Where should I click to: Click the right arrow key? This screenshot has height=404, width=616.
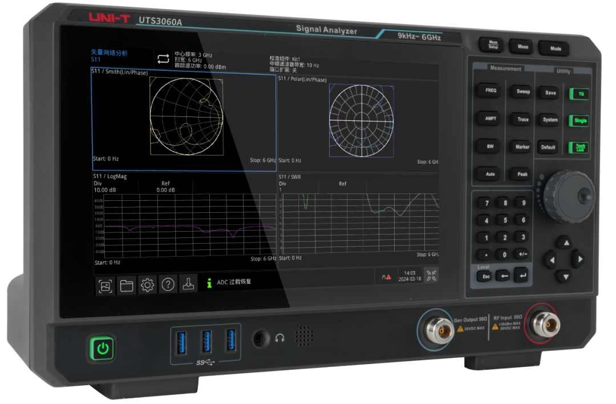point(579,259)
